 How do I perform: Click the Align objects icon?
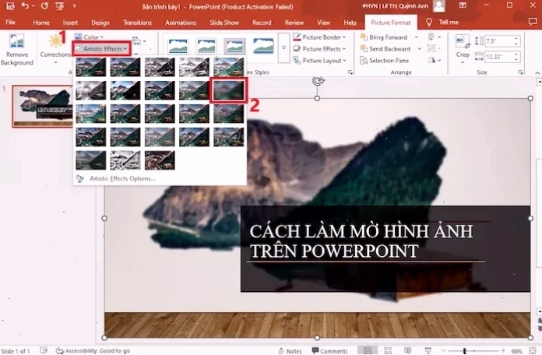point(435,37)
